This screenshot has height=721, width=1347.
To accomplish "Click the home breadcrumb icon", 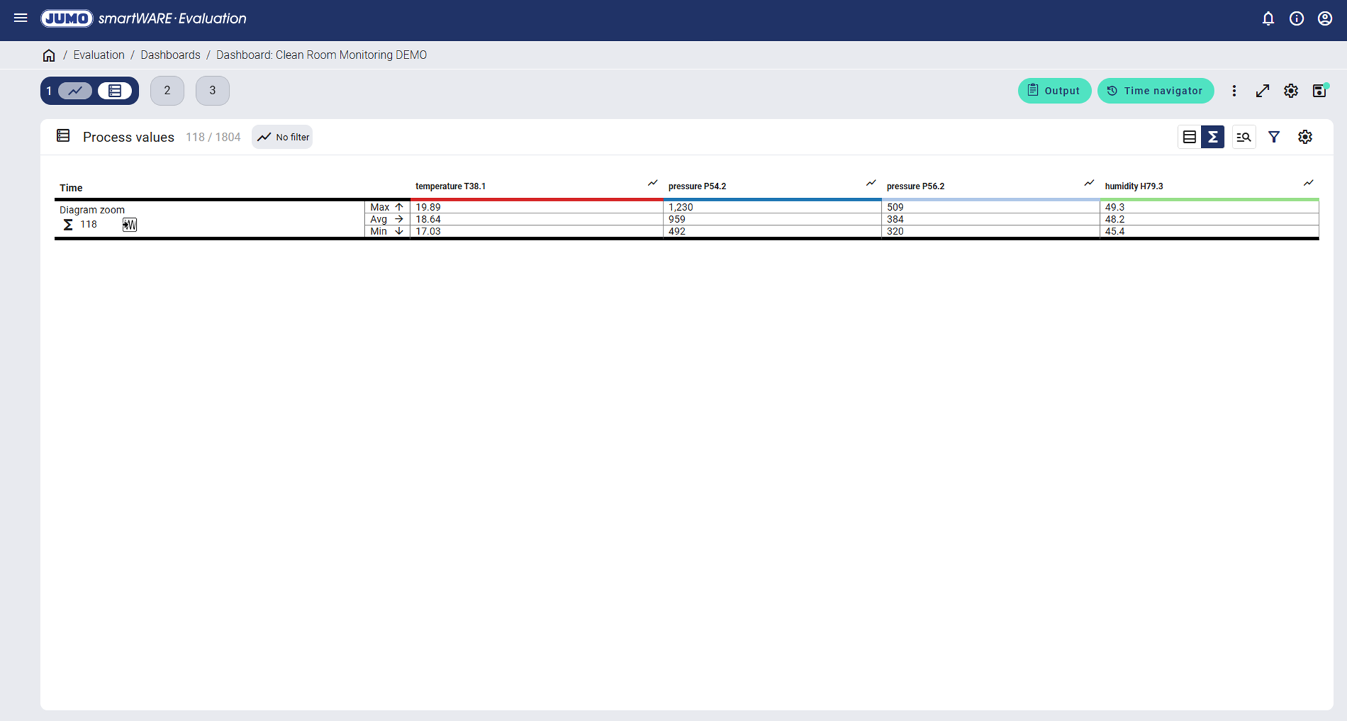I will [x=48, y=55].
